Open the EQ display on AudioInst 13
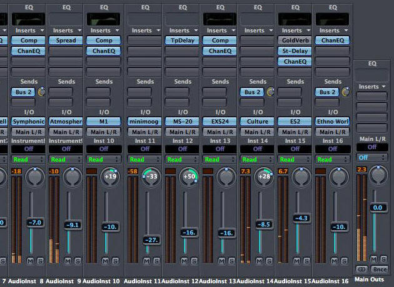The image size is (394, 287). click(220, 19)
